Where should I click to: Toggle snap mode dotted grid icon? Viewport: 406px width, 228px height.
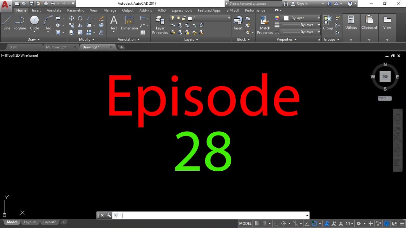264,224
